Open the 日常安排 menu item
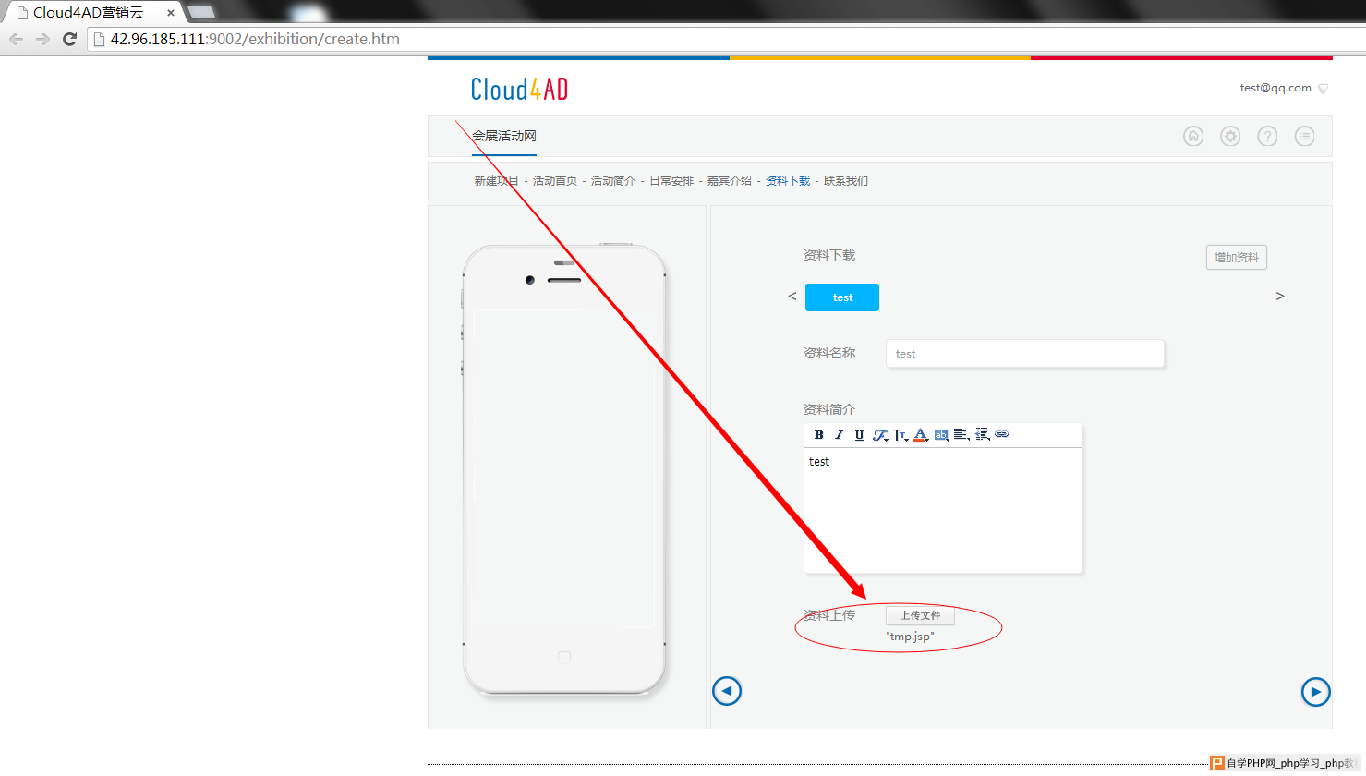The height and width of the screenshot is (776, 1366). tap(671, 181)
